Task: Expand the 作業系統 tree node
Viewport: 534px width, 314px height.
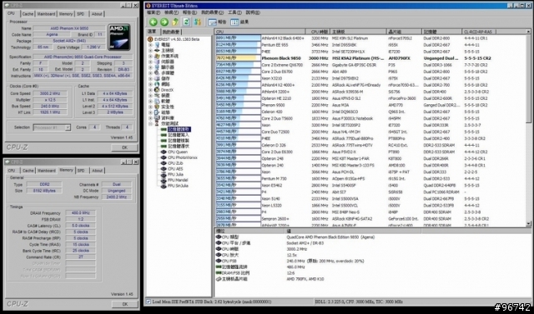Action: 150,56
